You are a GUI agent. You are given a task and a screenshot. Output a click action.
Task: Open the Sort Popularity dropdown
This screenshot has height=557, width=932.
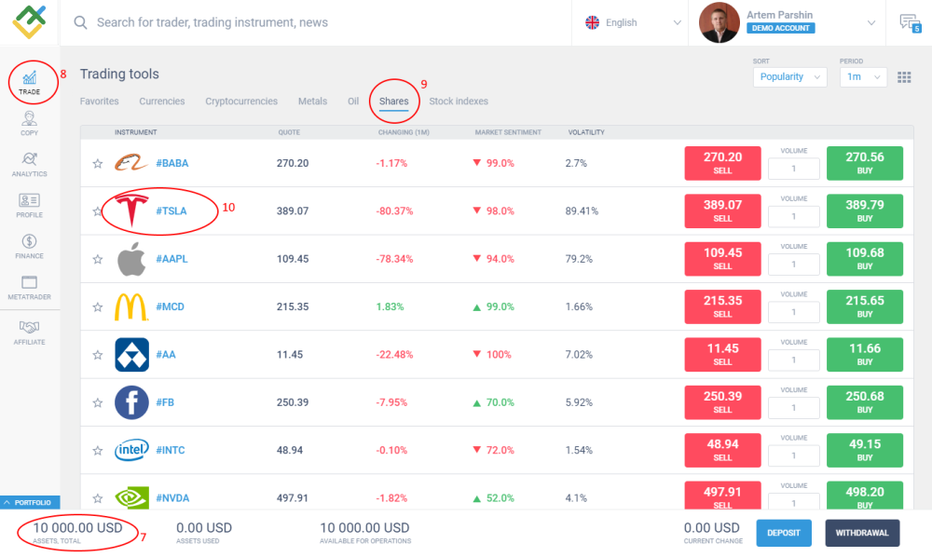click(789, 77)
